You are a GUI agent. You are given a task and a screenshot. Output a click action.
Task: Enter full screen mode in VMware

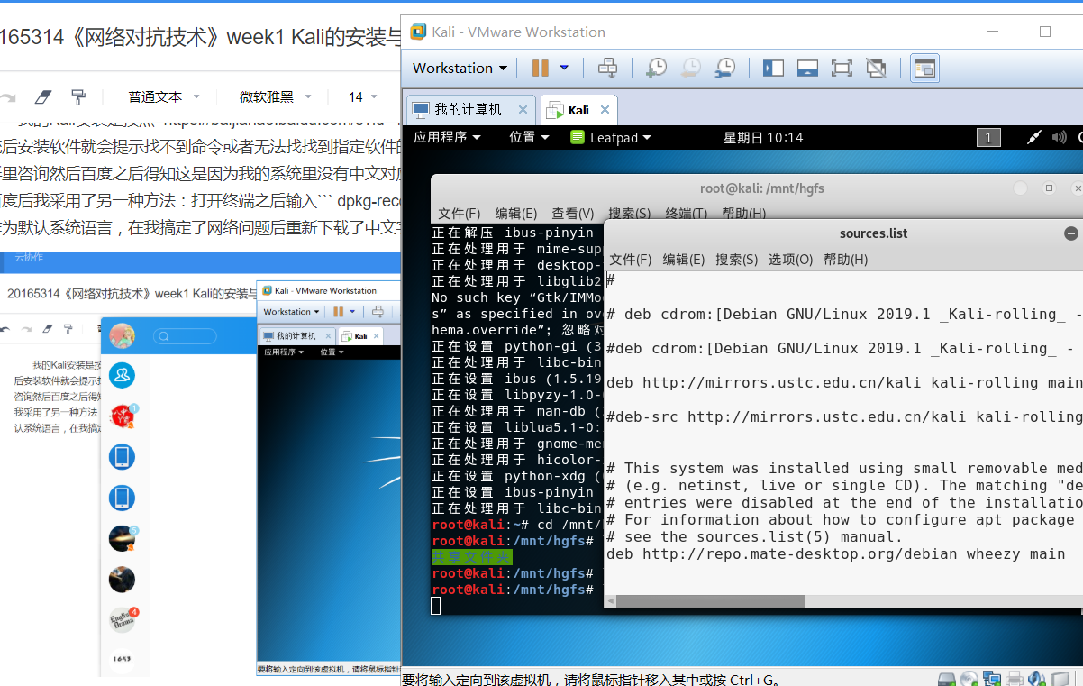tap(842, 68)
